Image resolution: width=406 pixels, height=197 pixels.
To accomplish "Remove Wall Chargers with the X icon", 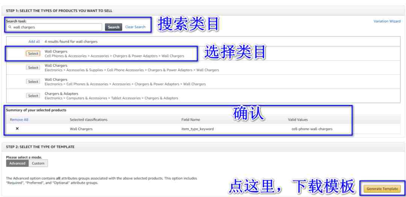I will (x=17, y=128).
